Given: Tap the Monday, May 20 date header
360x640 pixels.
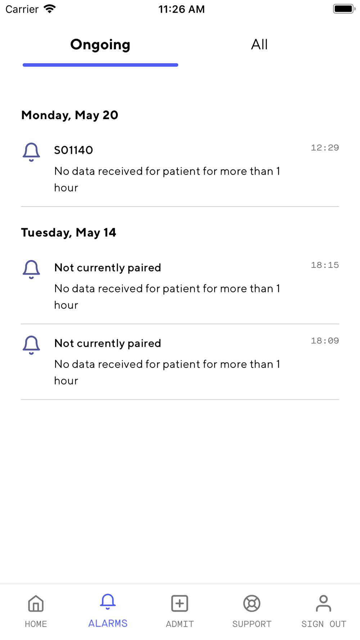Looking at the screenshot, I should coord(70,115).
